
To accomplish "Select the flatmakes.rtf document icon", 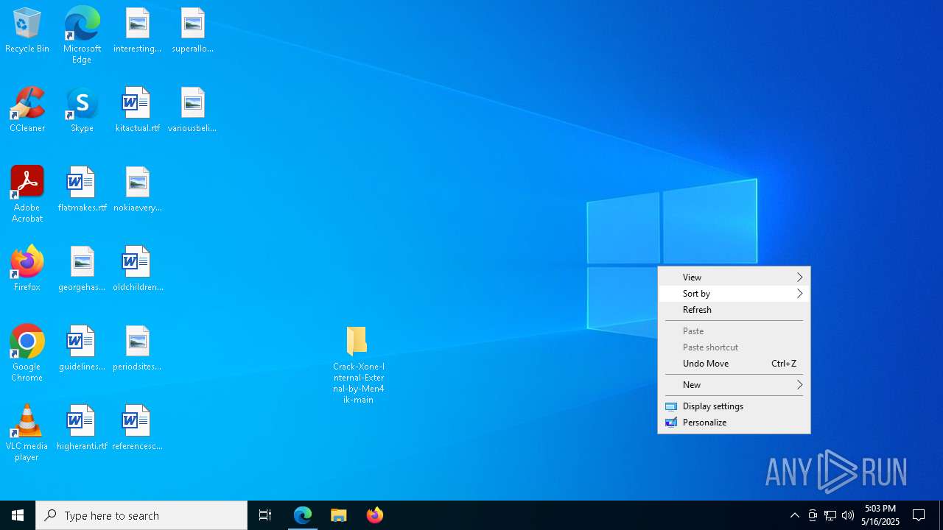I will click(82, 190).
